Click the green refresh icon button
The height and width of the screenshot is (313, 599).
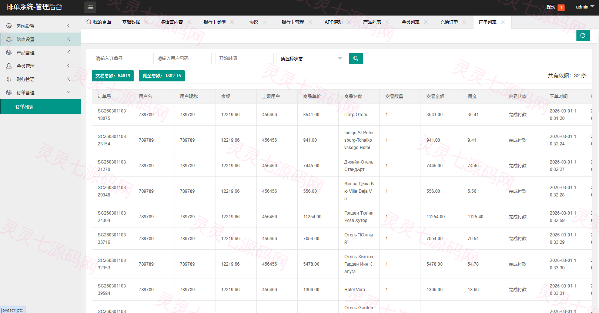pos(583,36)
